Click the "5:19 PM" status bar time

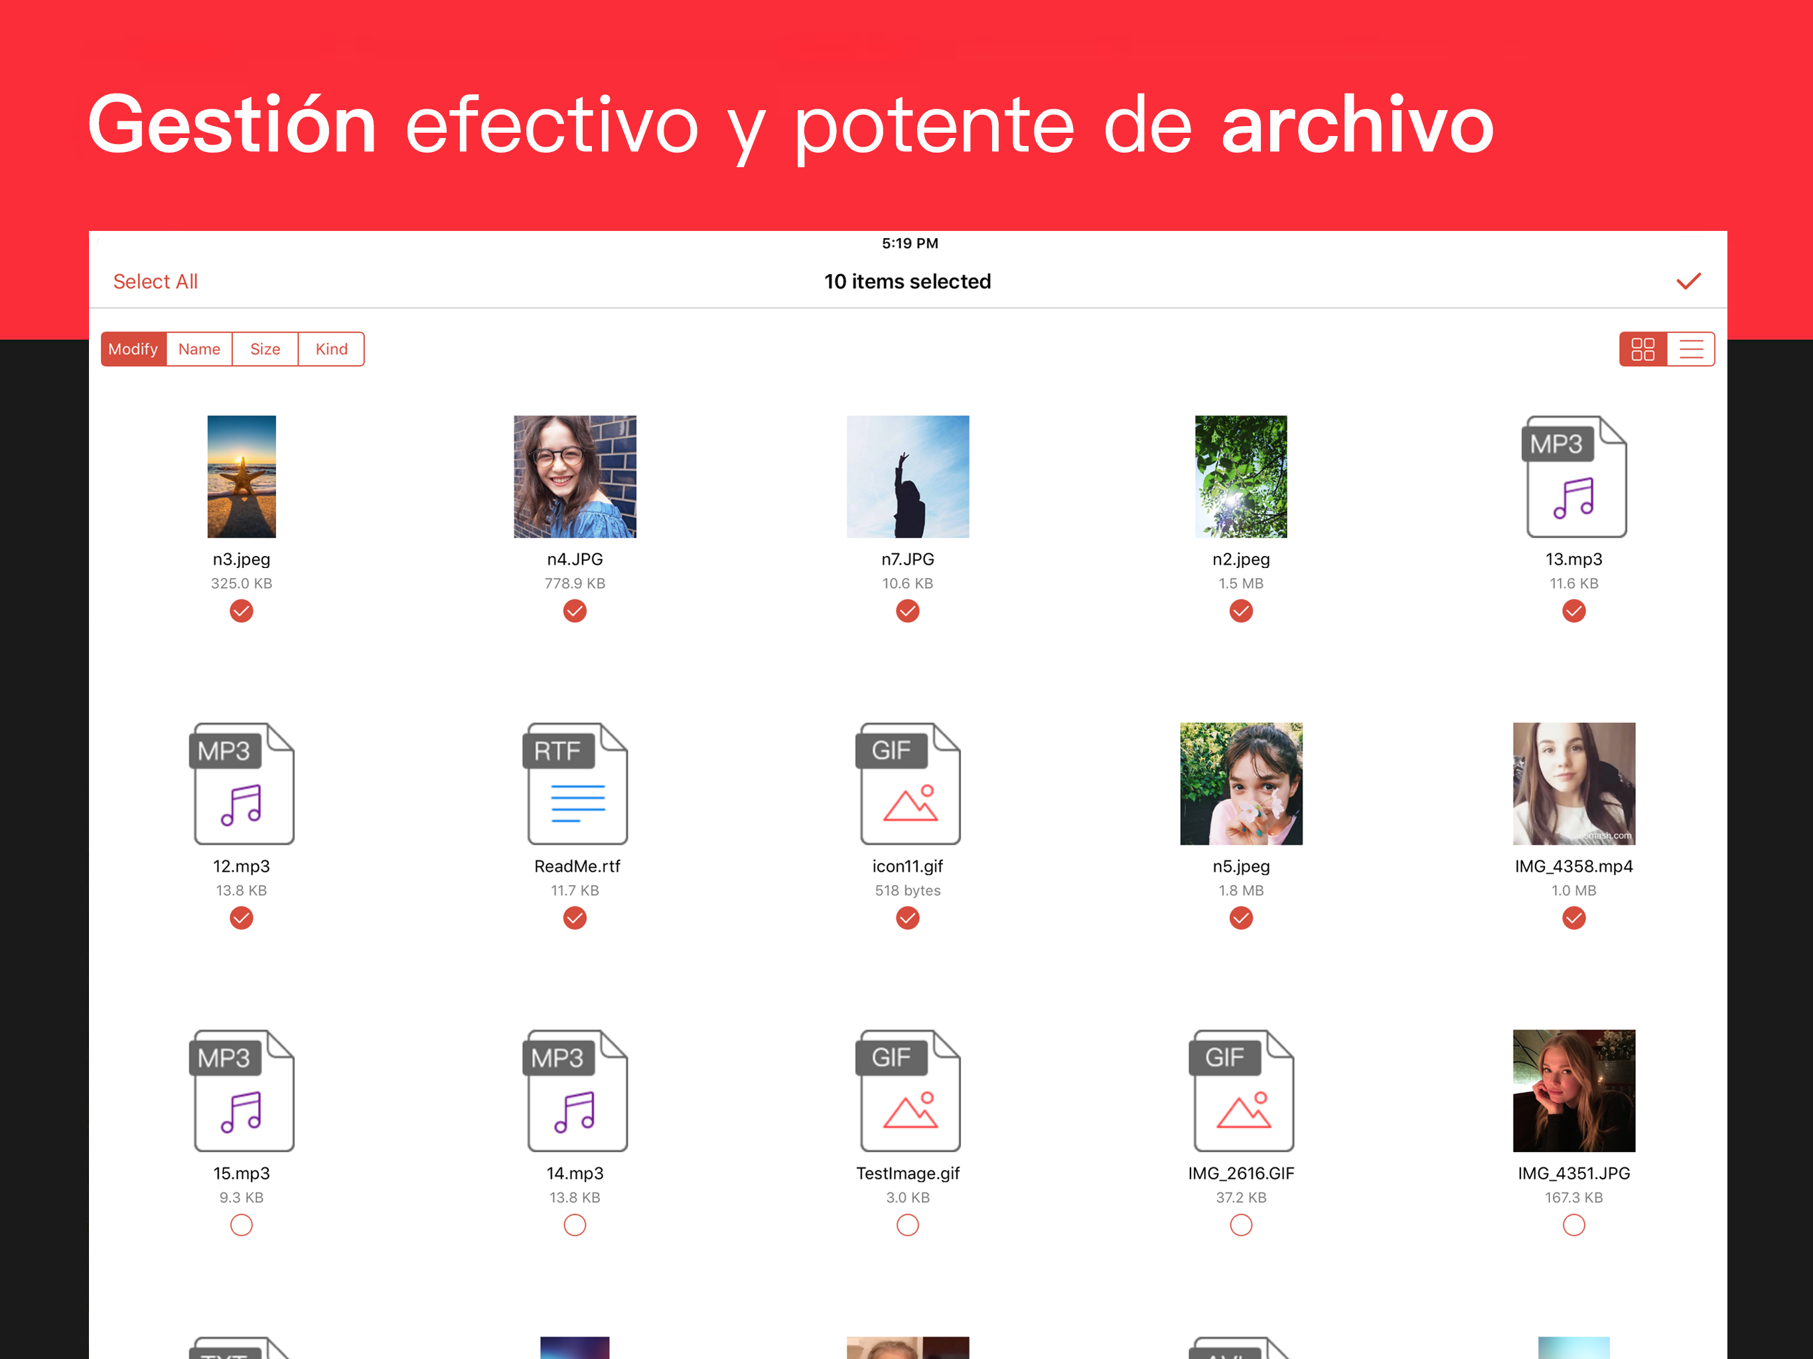pos(910,244)
